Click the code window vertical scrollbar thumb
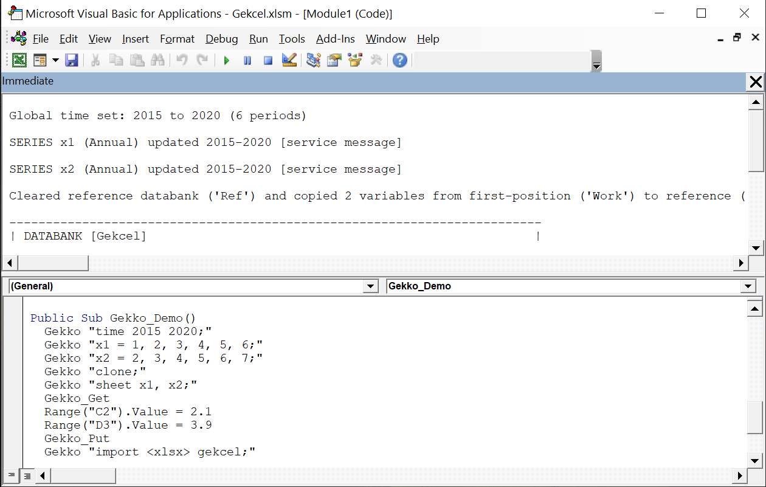Viewport: 766px width, 487px height. 754,416
